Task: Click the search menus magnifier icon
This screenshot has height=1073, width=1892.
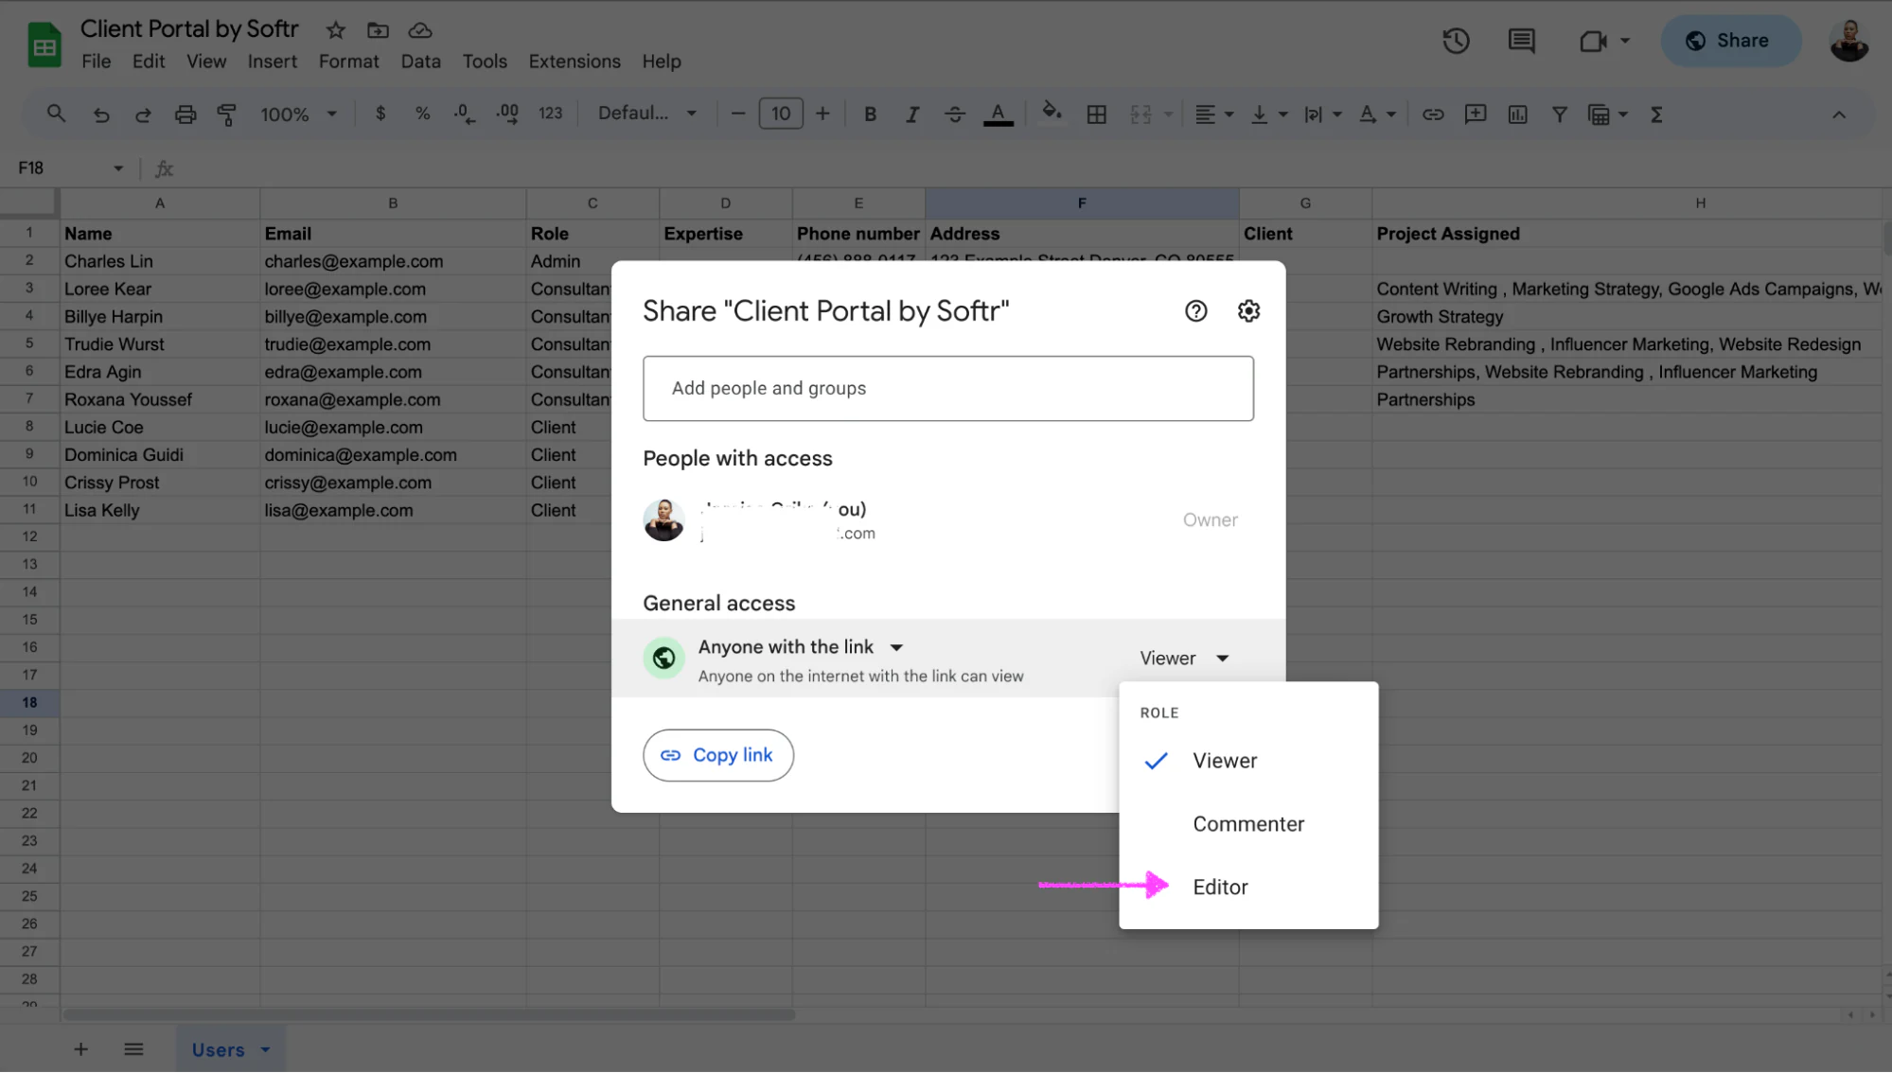Action: coord(56,114)
